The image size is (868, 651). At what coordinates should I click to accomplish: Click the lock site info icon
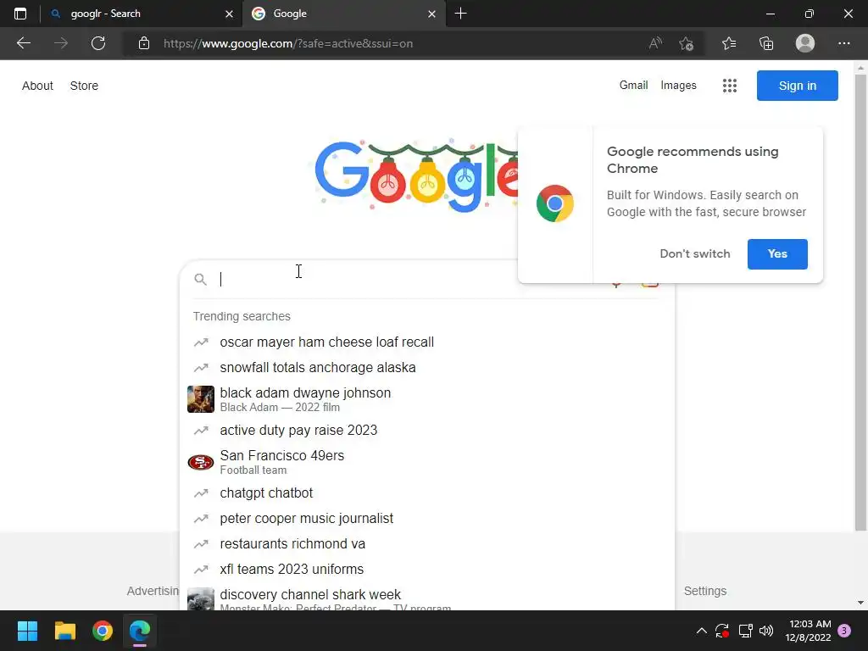[144, 43]
